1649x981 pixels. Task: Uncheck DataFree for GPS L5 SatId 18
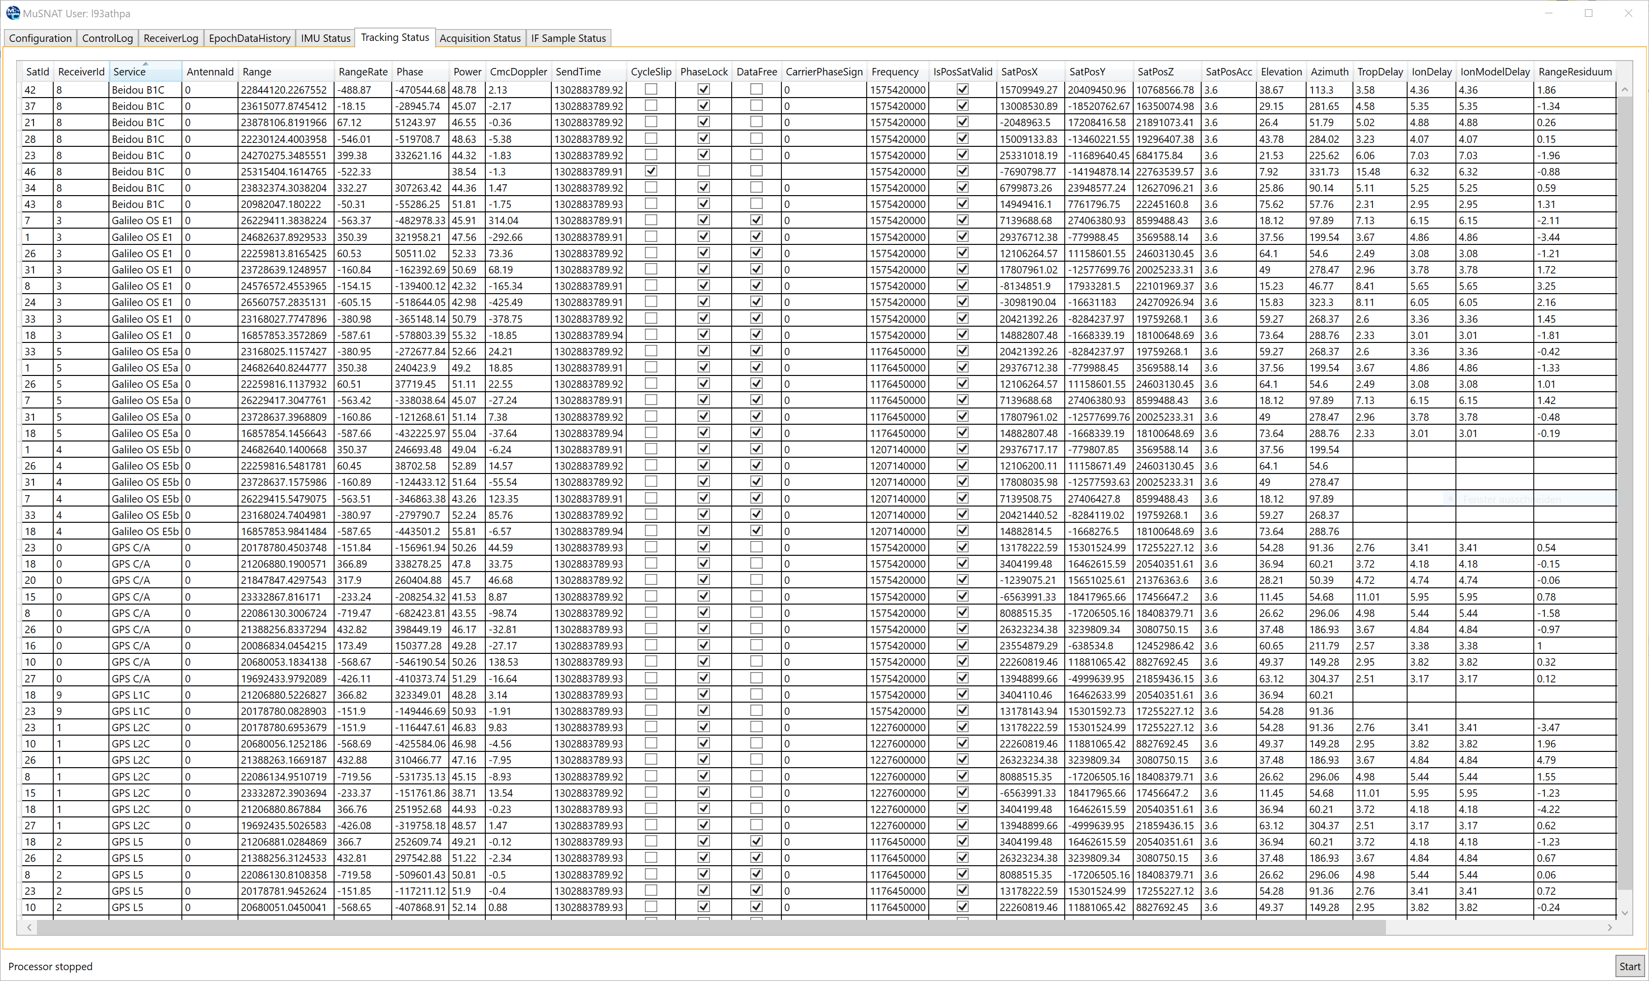(757, 841)
